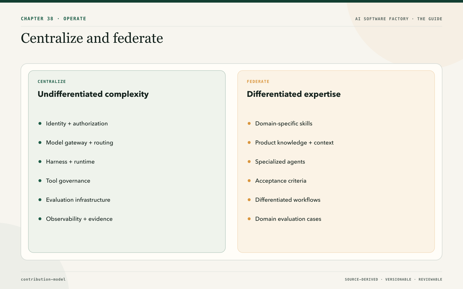Select the 'Differentiated expertise' heading

[294, 94]
